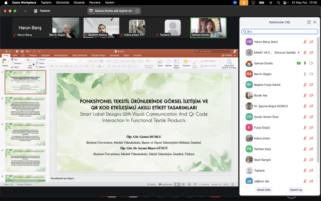
Task: Click the participant search field
Action: pyautogui.click(x=279, y=31)
